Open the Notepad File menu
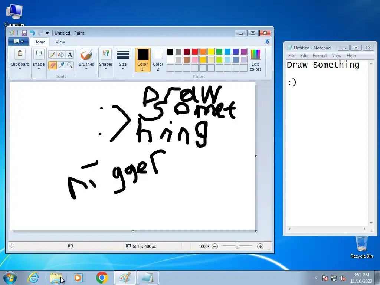Image resolution: width=380 pixels, height=285 pixels. [292, 56]
